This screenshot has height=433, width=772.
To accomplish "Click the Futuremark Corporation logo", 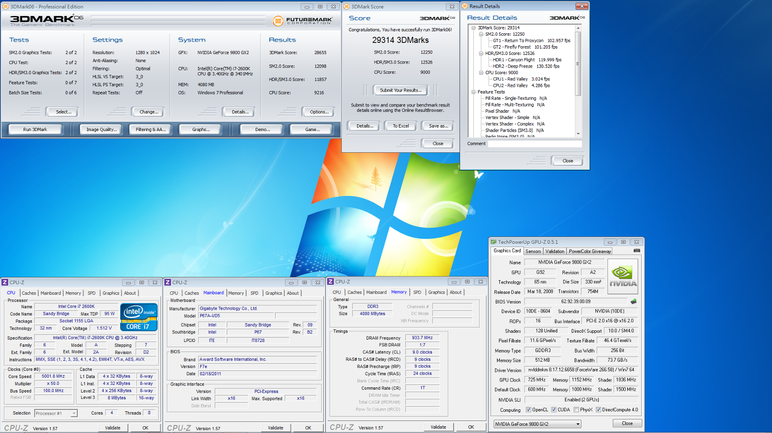I will pos(303,21).
